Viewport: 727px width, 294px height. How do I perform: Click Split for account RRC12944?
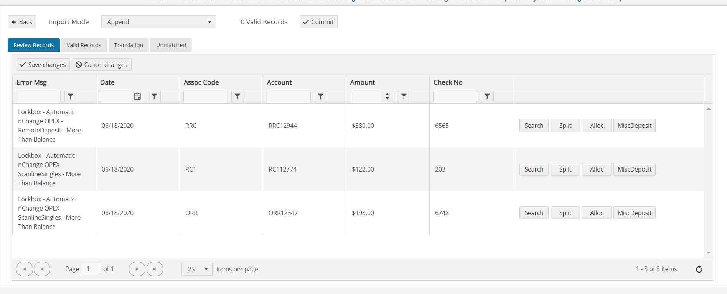pyautogui.click(x=565, y=126)
